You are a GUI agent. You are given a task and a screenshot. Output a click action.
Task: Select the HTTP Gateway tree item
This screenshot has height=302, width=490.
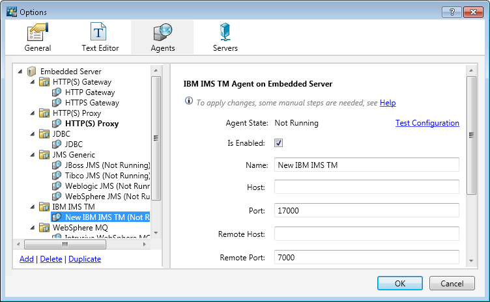click(90, 92)
